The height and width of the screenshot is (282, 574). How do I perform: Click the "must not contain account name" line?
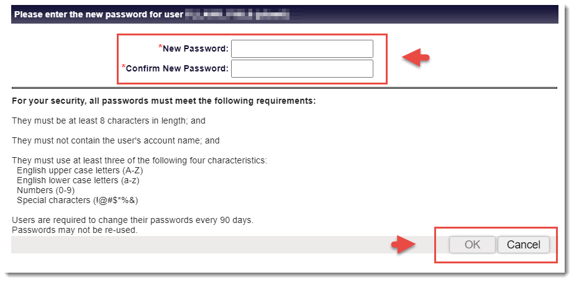116,141
